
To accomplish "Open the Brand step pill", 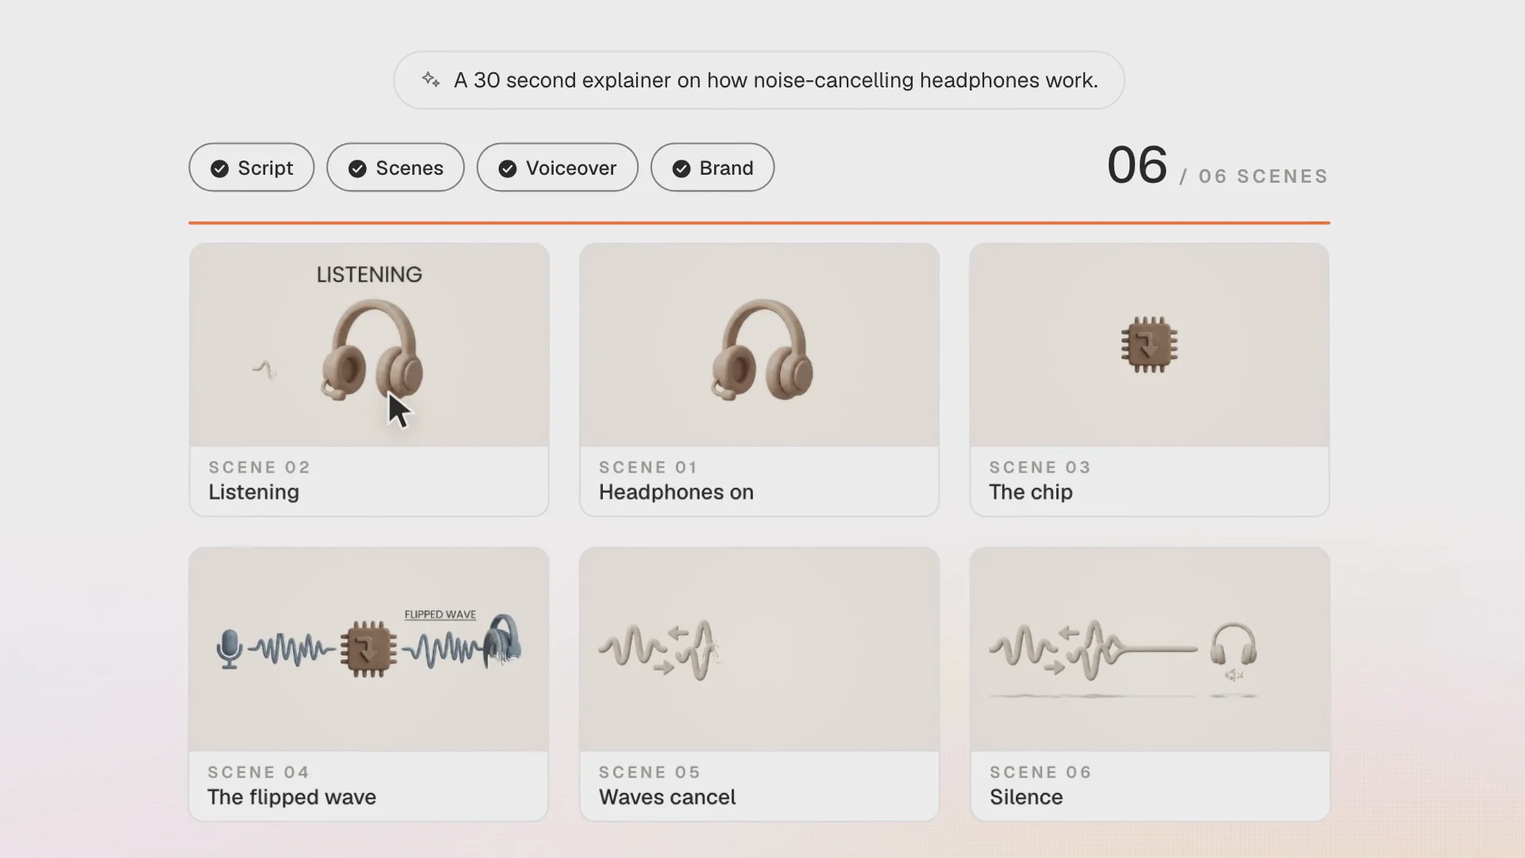I will point(712,168).
